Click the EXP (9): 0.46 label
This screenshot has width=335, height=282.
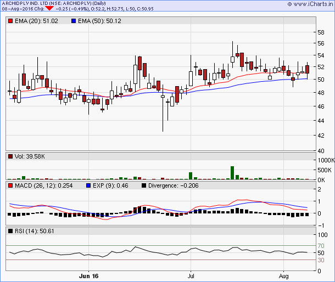click(x=110, y=185)
